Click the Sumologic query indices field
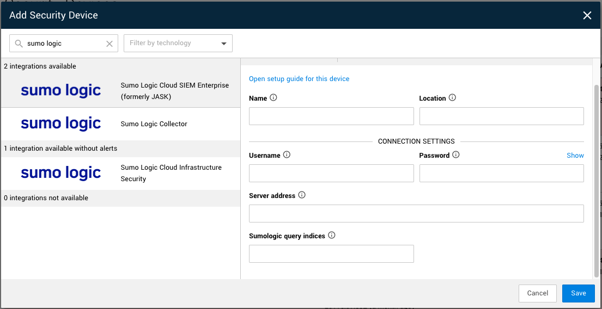The width and height of the screenshot is (602, 309). (331, 254)
